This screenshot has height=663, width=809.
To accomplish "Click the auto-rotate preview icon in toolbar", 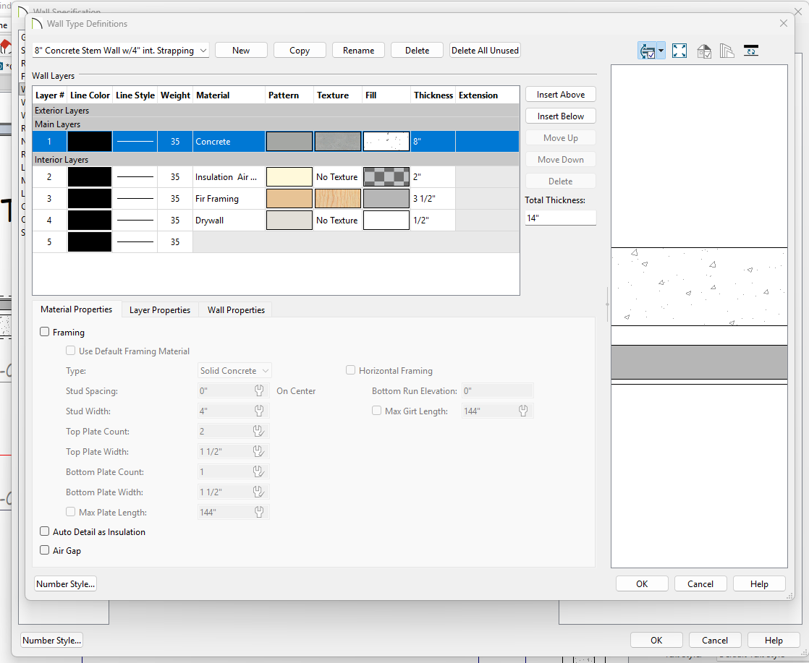I will (647, 51).
